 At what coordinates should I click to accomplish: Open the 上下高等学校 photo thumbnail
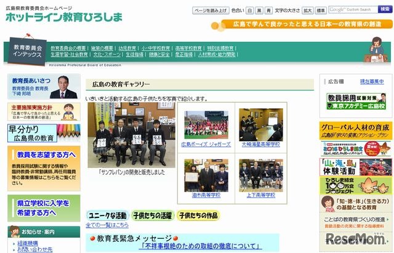261,175
